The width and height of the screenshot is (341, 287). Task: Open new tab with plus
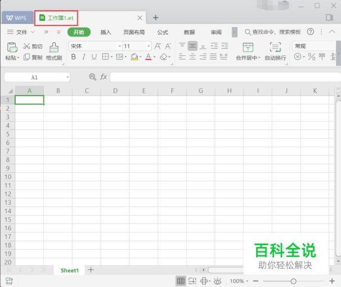tap(156, 18)
